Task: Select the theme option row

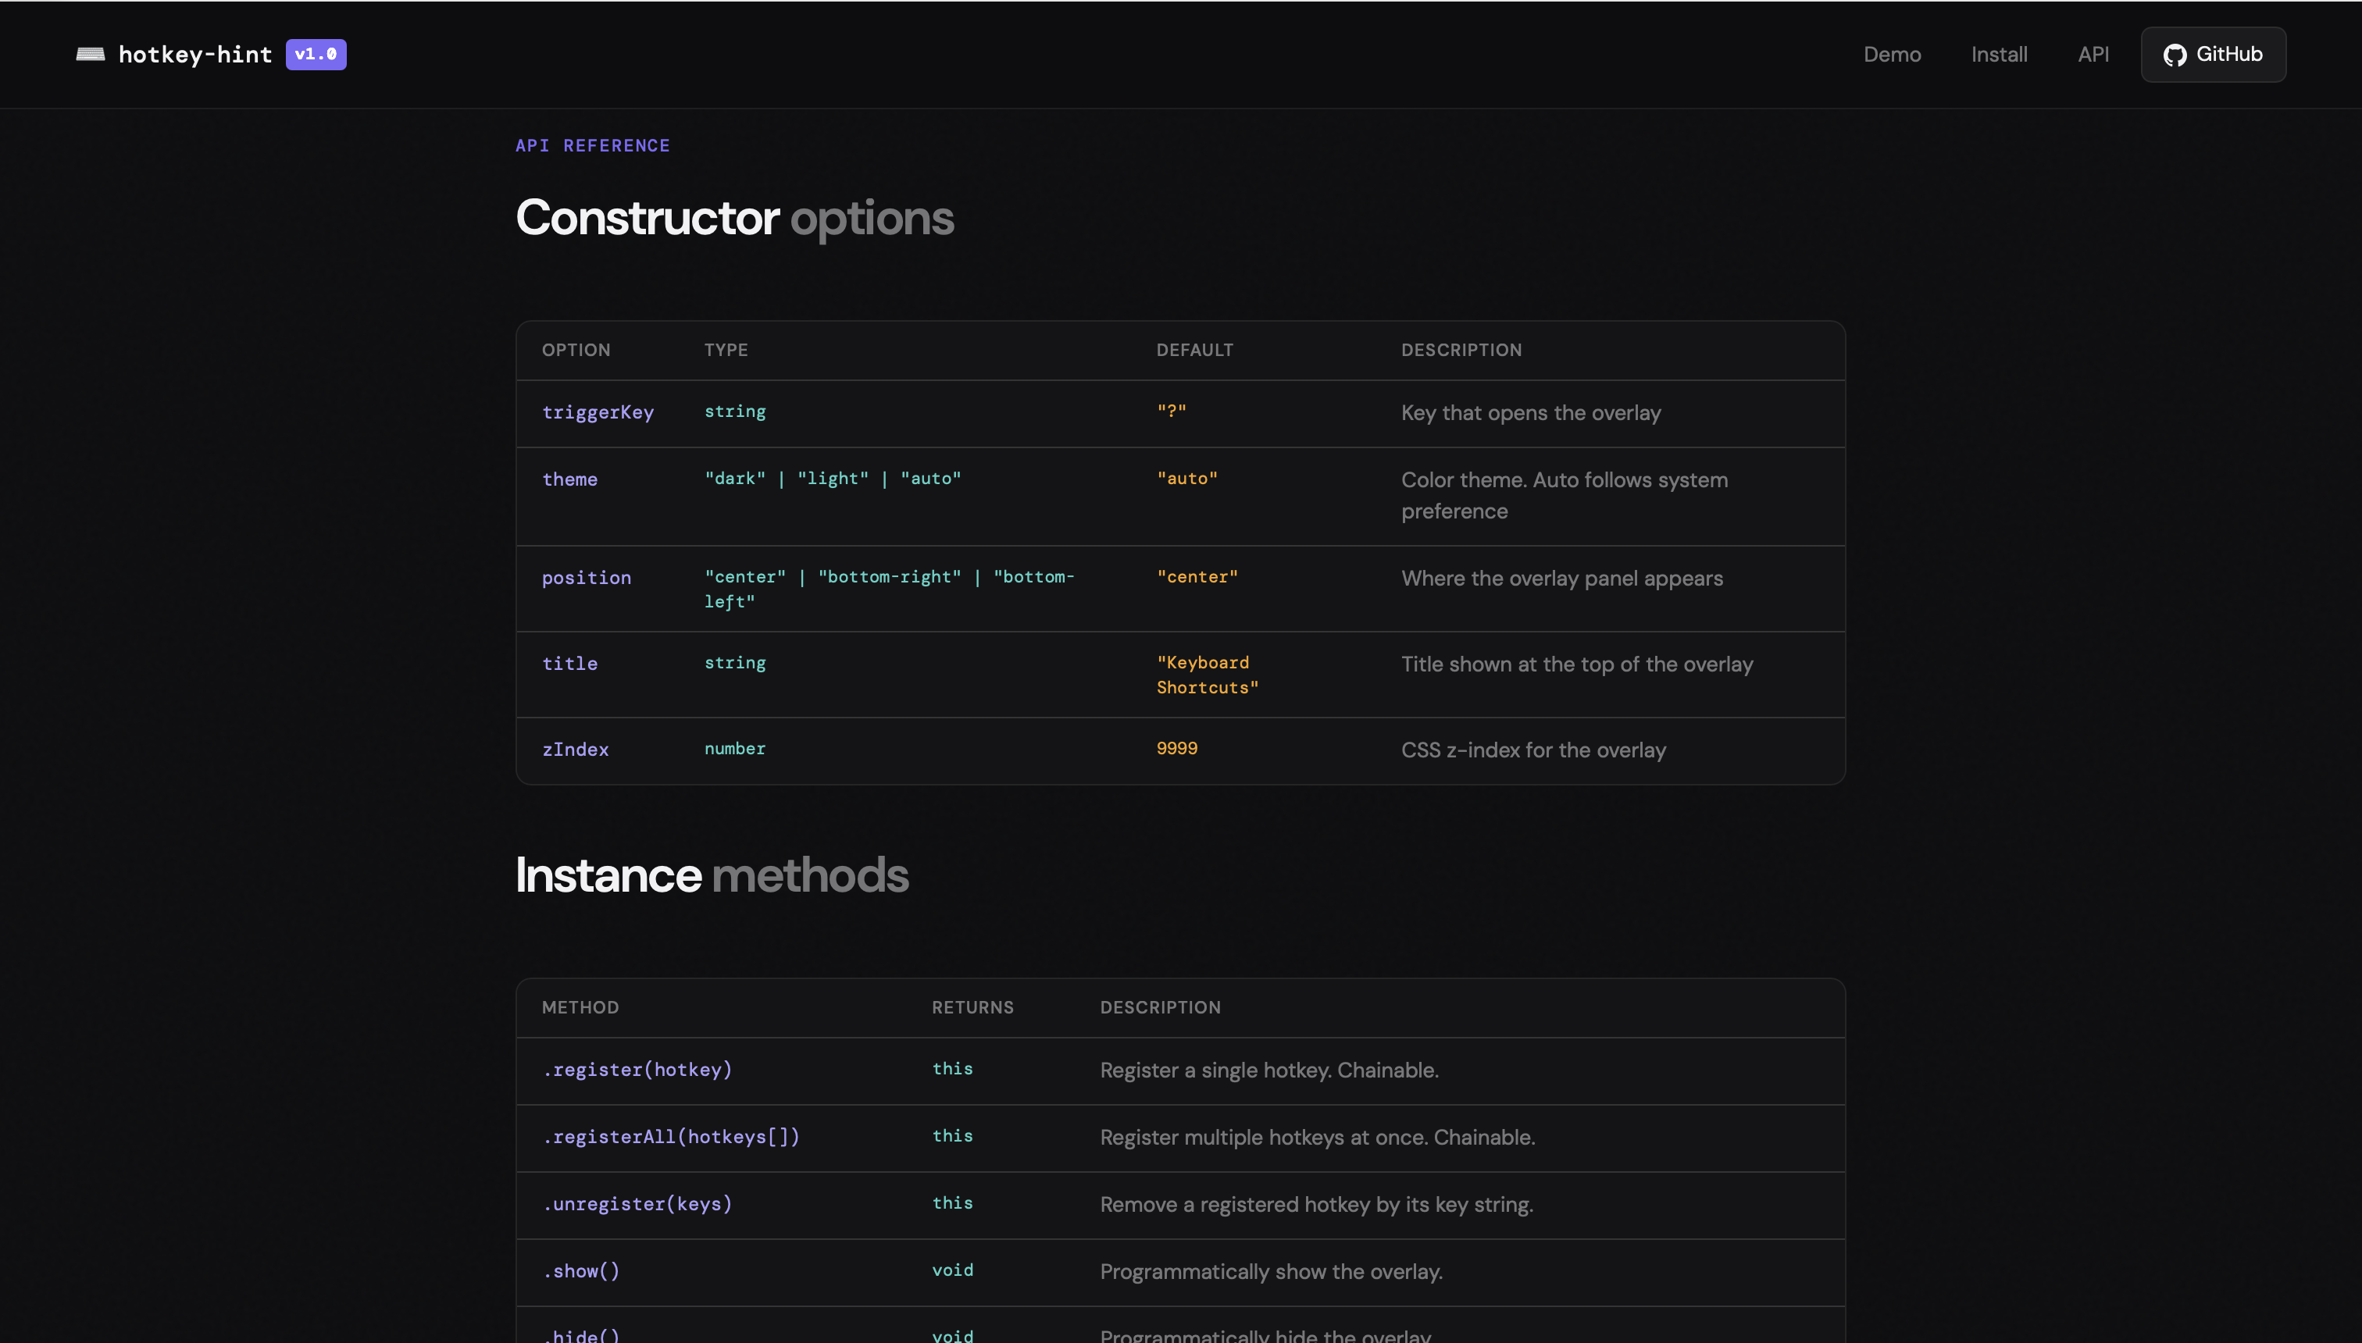Action: [x=570, y=479]
